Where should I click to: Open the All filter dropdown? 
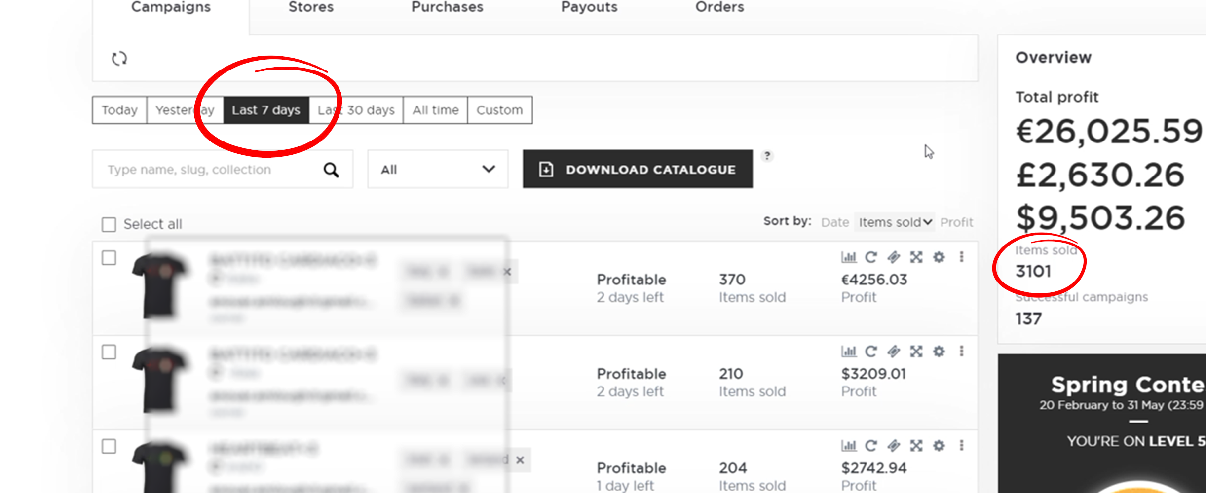coord(438,170)
